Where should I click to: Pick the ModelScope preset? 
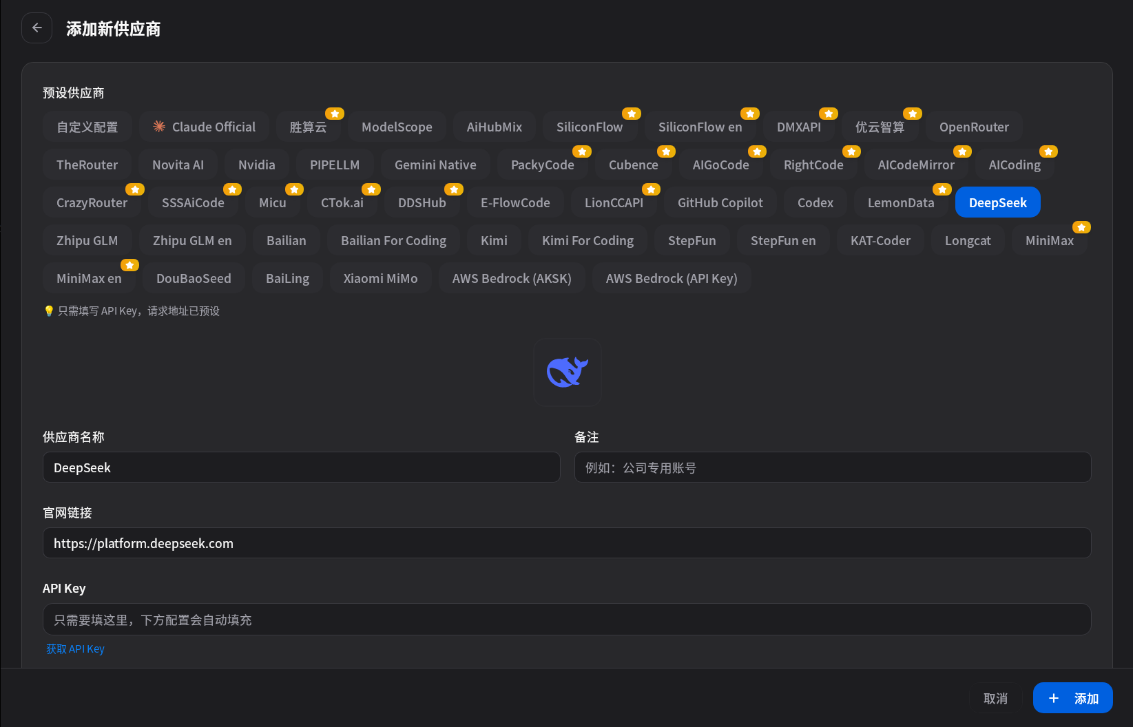click(397, 127)
